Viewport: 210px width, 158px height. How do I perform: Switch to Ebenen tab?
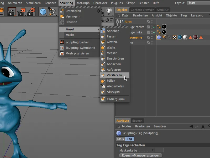point(137,121)
